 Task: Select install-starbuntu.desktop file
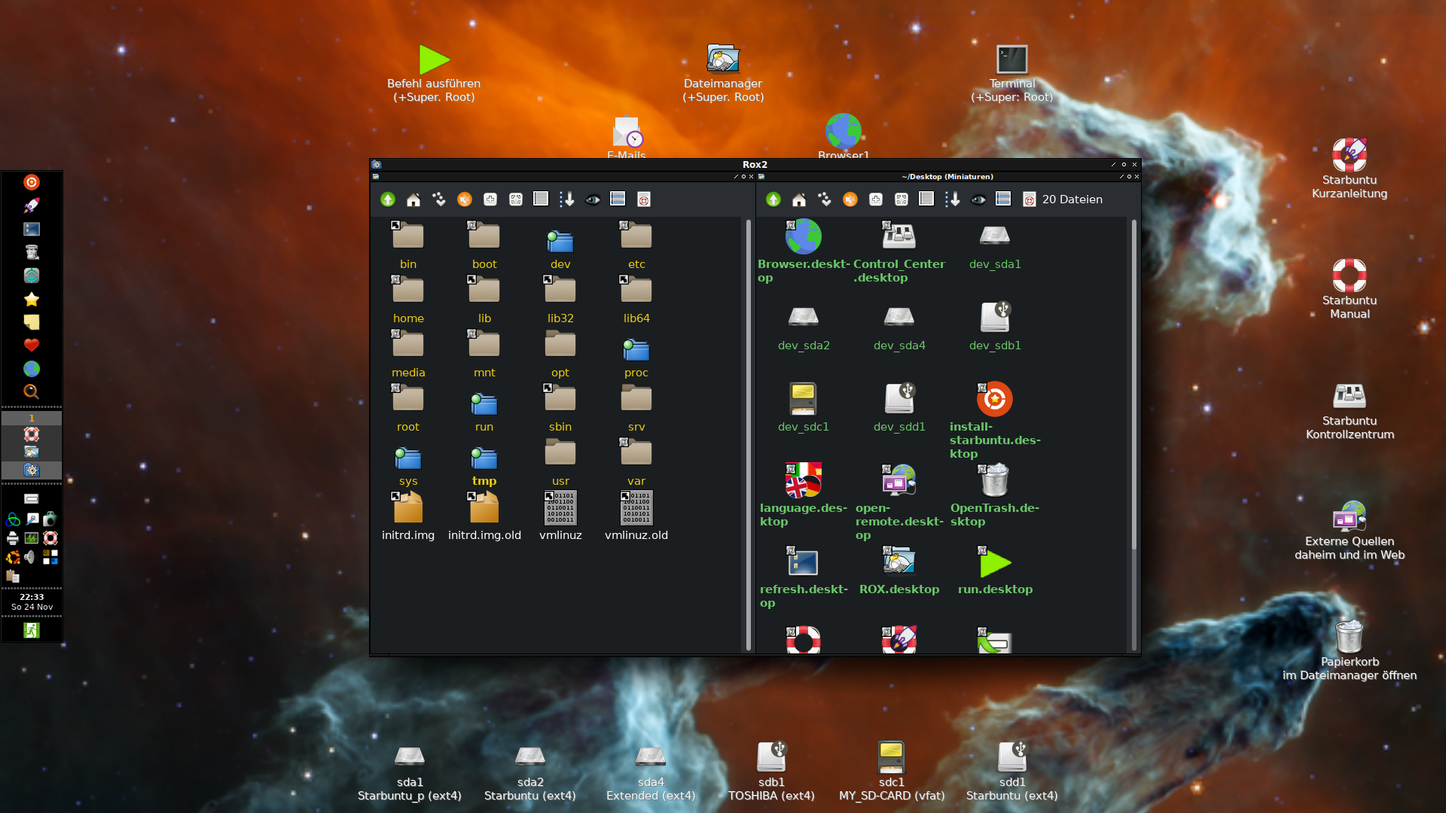[x=995, y=419]
